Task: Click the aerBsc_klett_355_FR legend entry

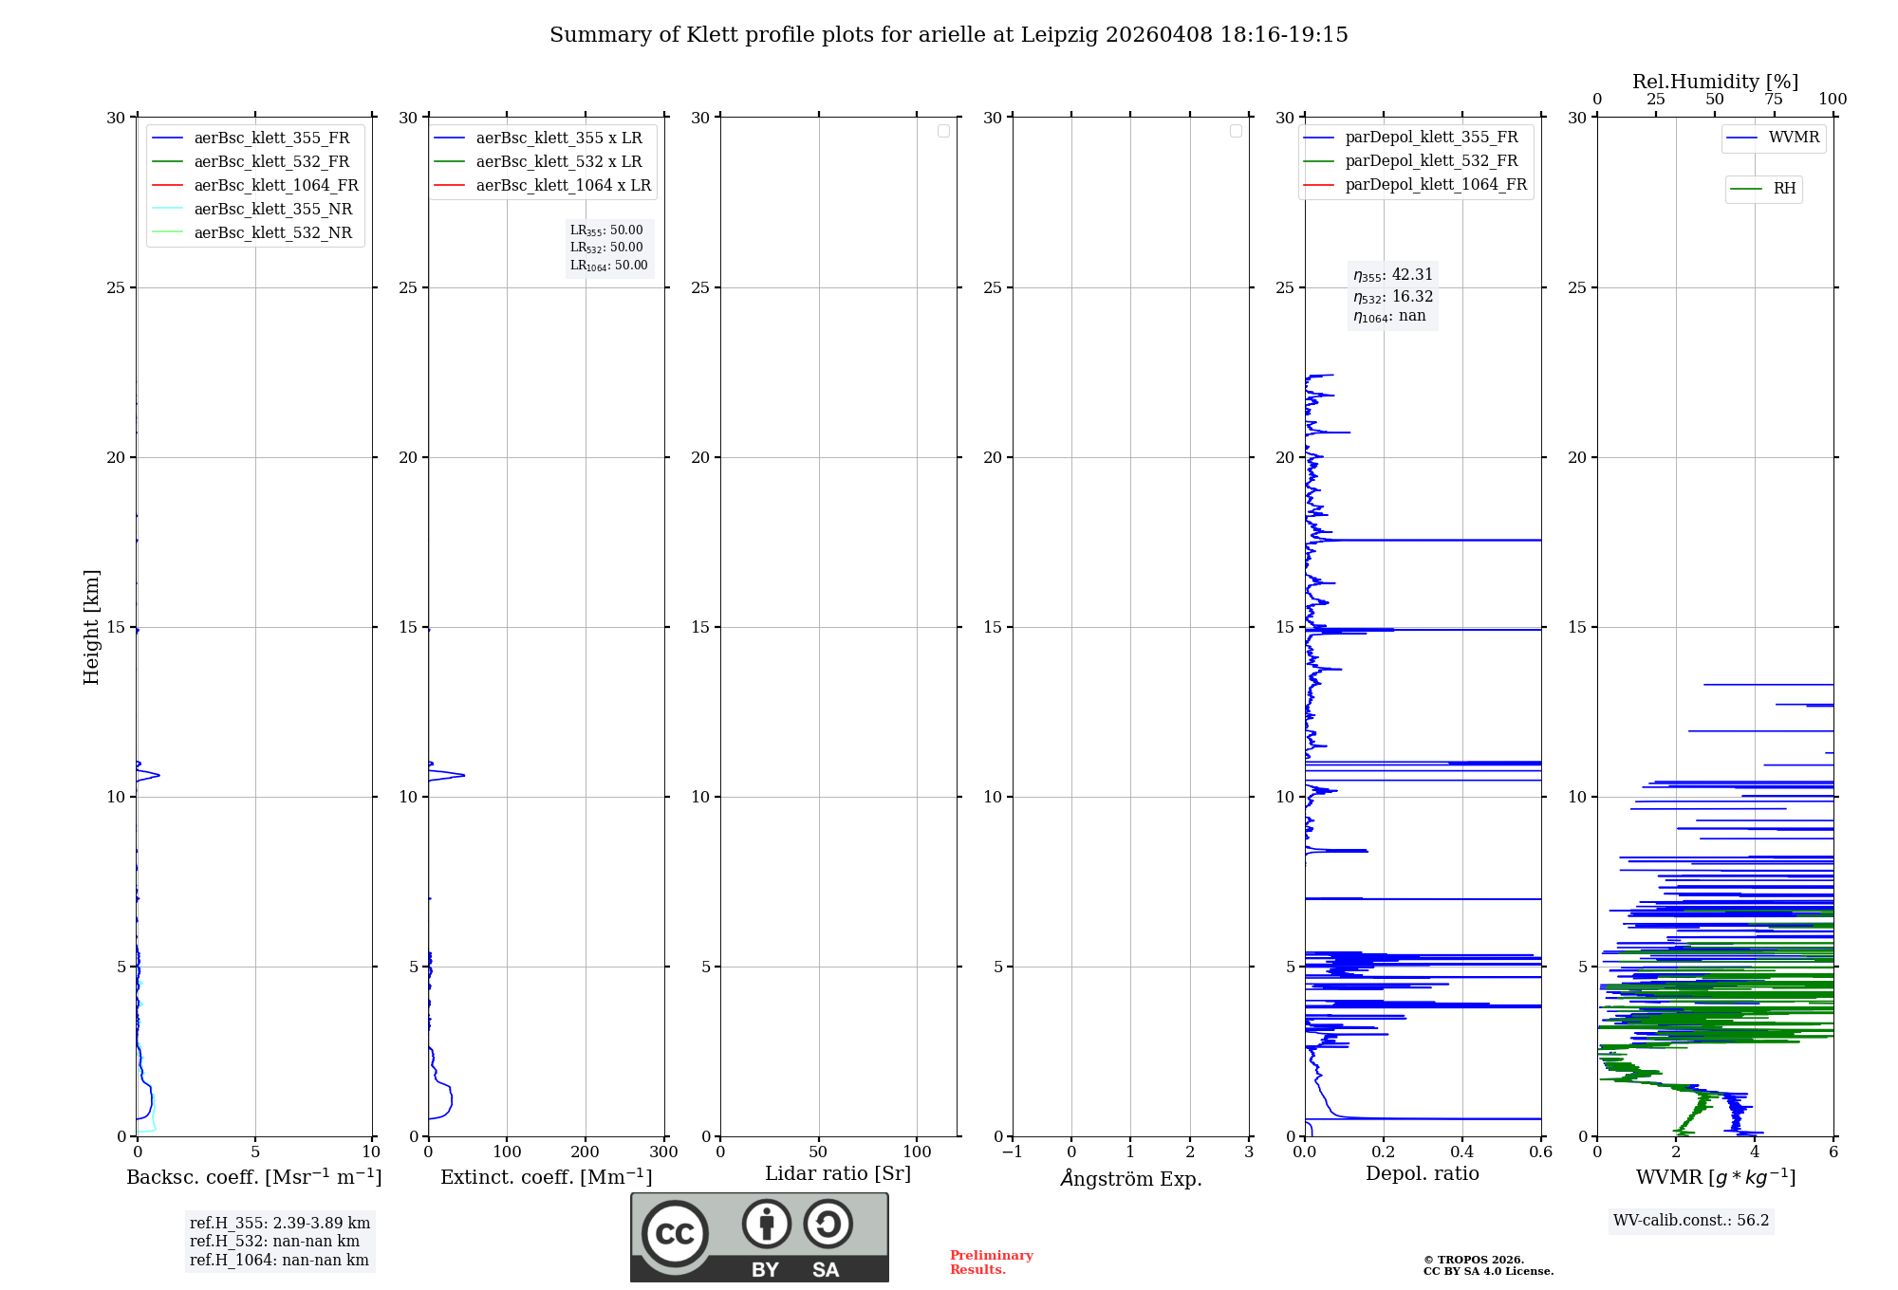Action: (x=271, y=138)
